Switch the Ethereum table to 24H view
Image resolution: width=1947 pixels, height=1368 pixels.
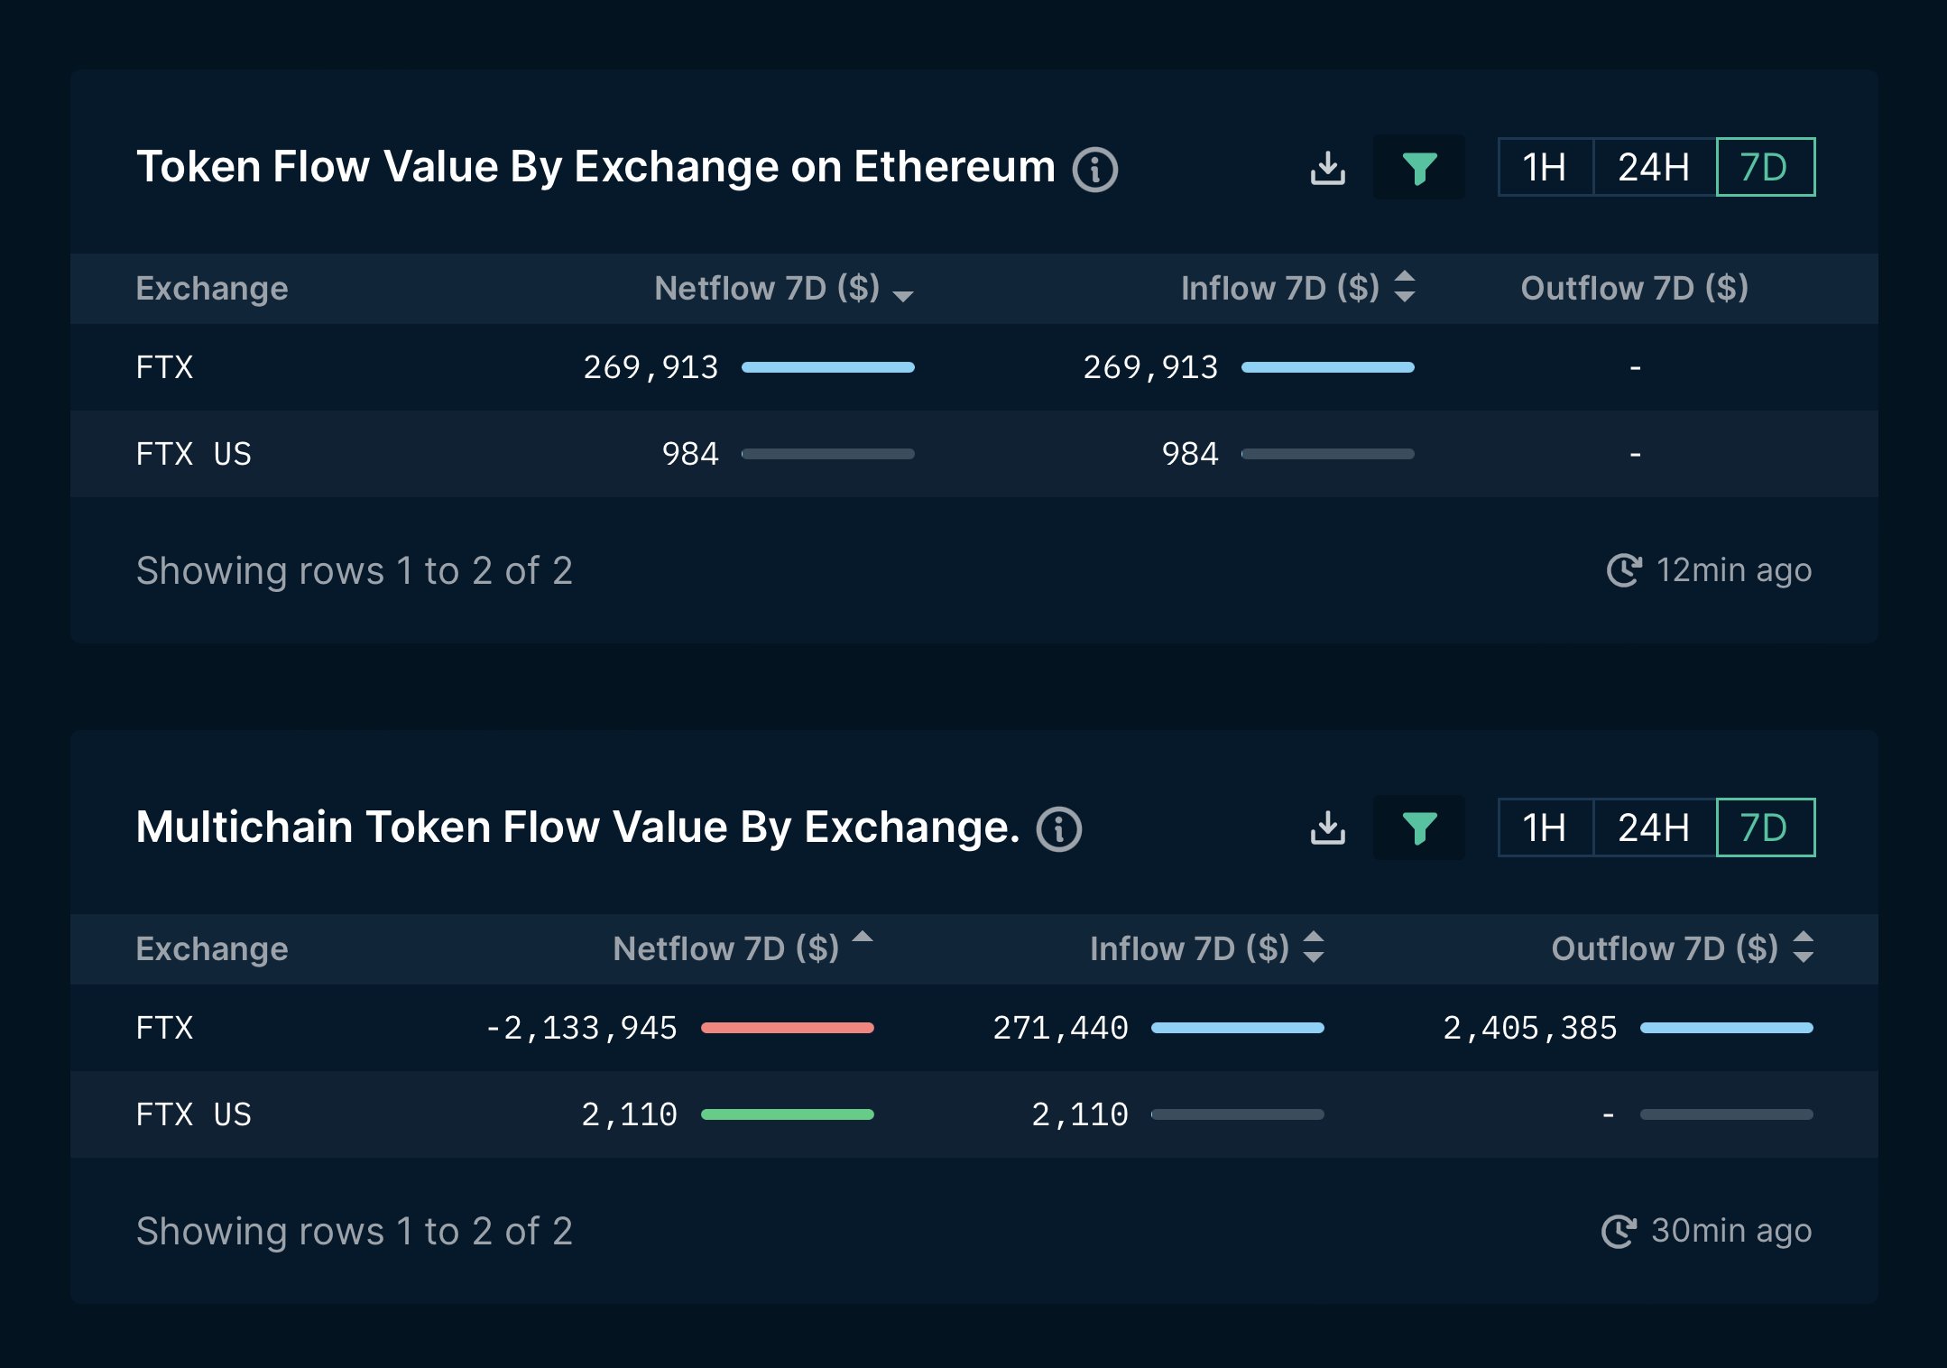click(1651, 167)
